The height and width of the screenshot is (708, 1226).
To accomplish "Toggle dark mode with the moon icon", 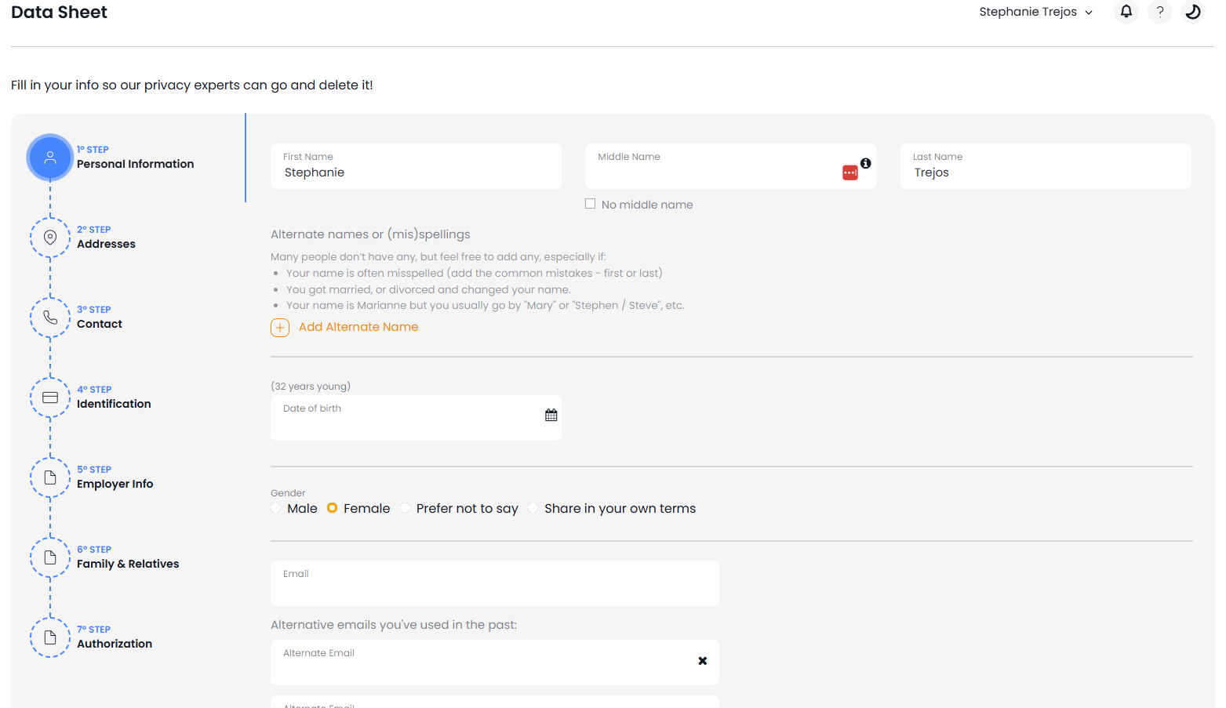I will [x=1192, y=12].
